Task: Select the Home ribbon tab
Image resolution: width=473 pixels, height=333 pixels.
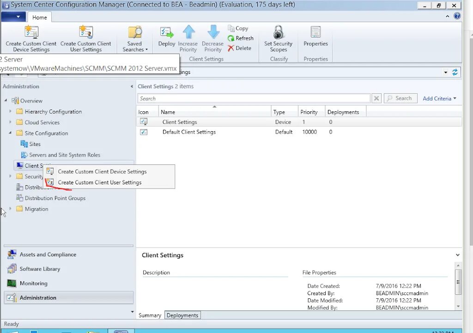Action: 40,18
